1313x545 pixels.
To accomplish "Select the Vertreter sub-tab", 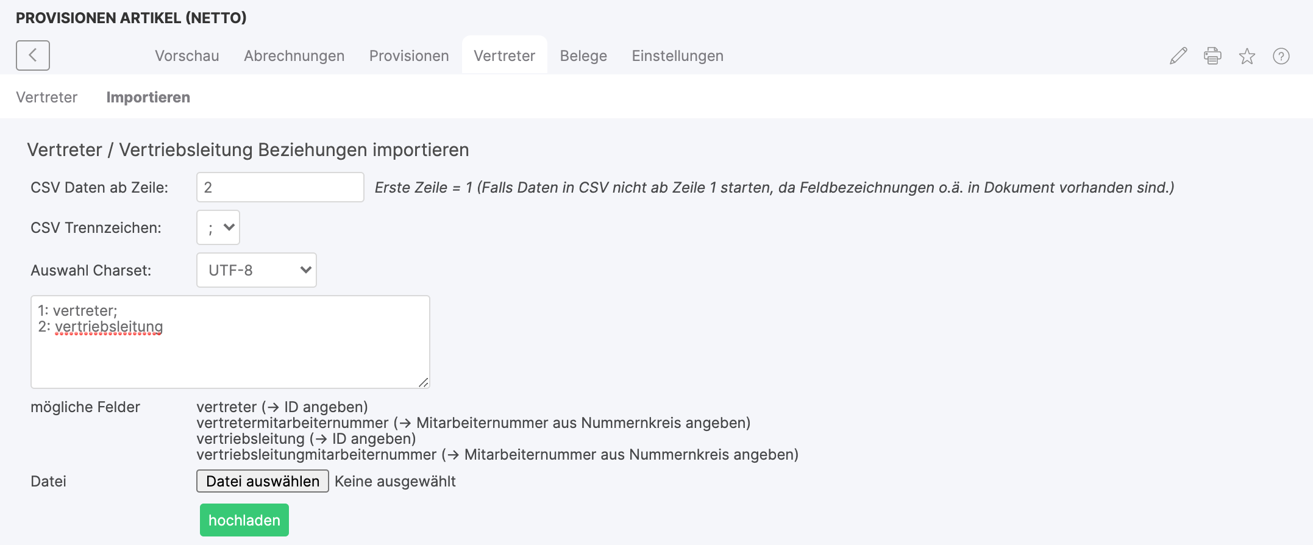I will (47, 97).
